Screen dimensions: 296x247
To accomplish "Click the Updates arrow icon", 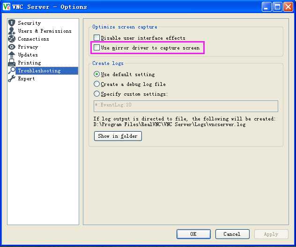I will pos(12,55).
